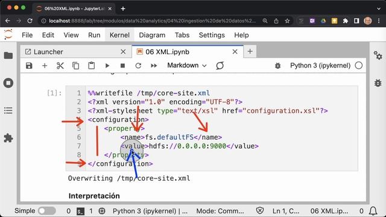The height and width of the screenshot is (217, 386).
Task: Click the Mode: Command status bar entry
Action: 220,211
